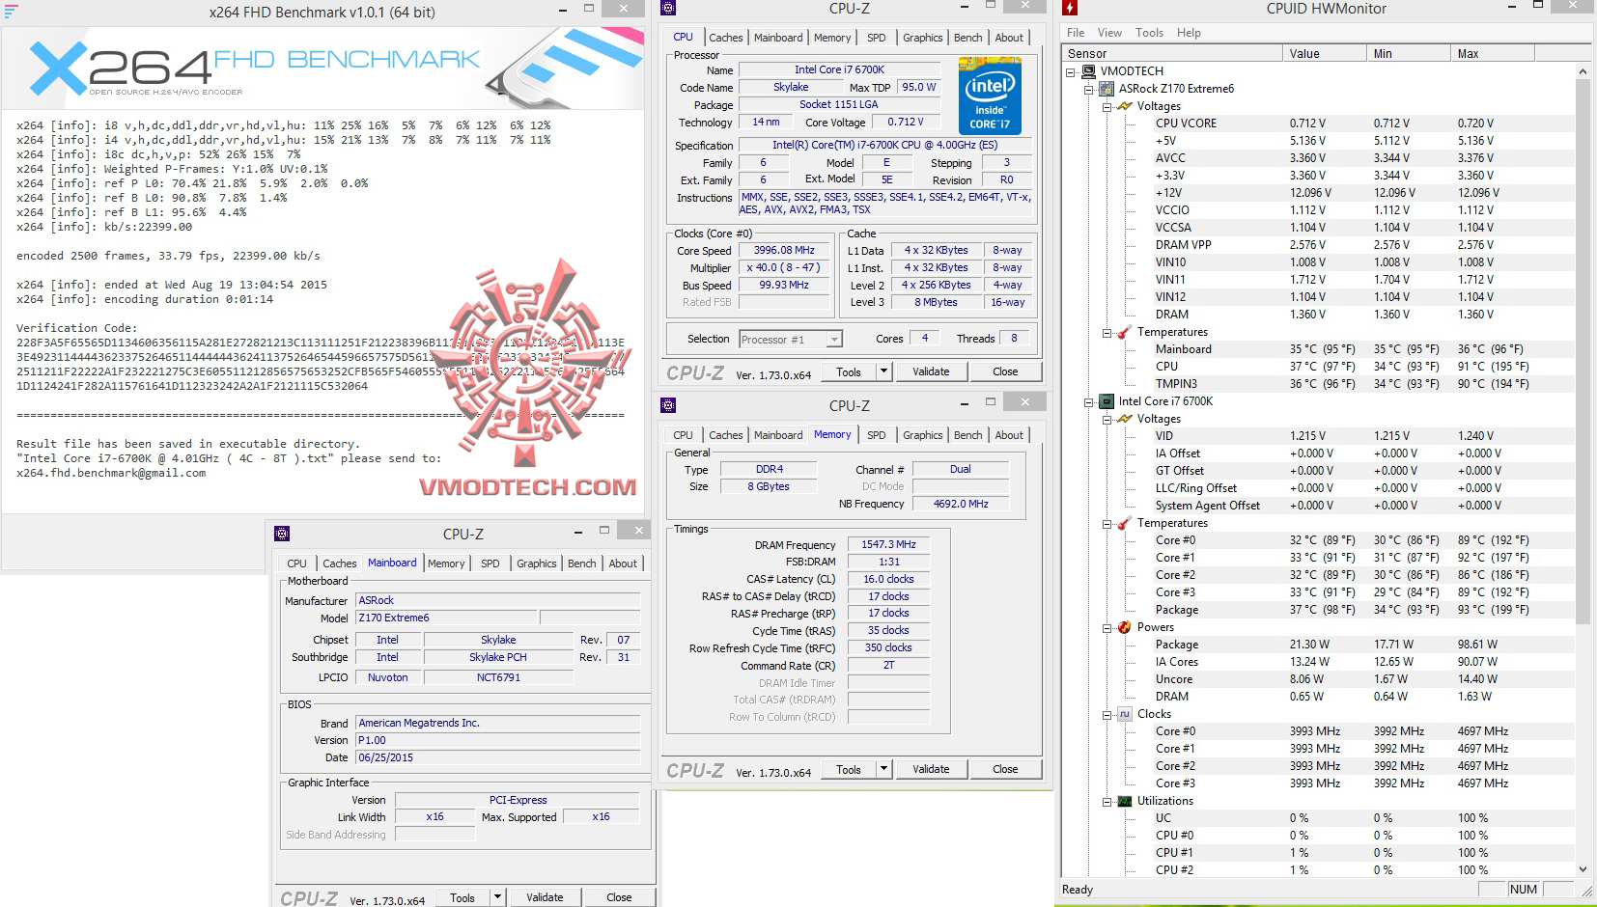Collapse the Clocks node in HWMonitor
1597x907 pixels.
pyautogui.click(x=1107, y=714)
